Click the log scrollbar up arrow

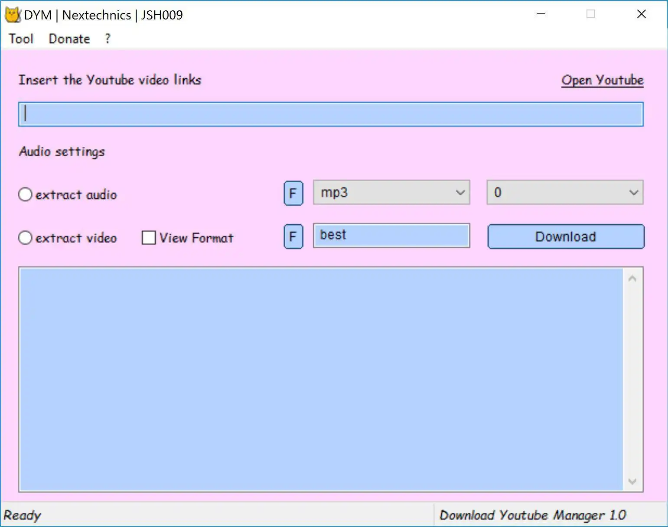[x=632, y=278]
